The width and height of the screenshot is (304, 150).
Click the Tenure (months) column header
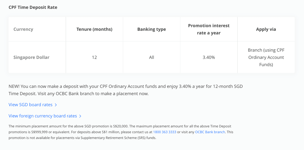tap(94, 29)
